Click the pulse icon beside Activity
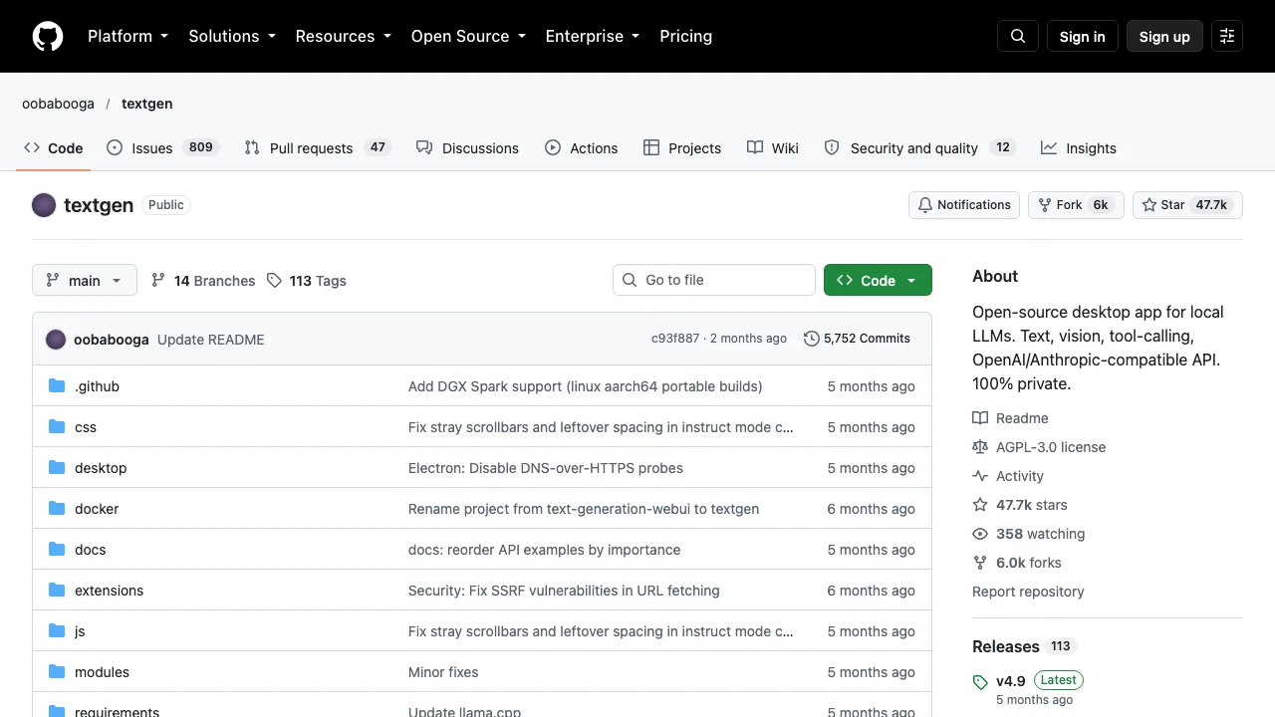 tap(980, 476)
